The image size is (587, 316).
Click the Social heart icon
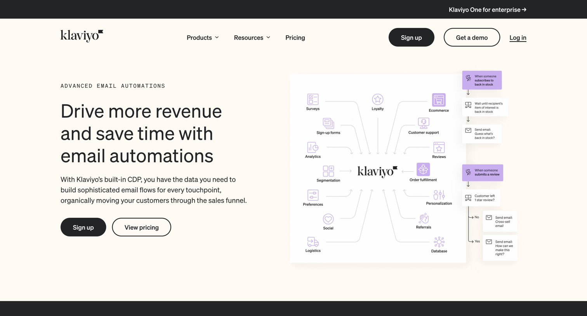pyautogui.click(x=328, y=219)
